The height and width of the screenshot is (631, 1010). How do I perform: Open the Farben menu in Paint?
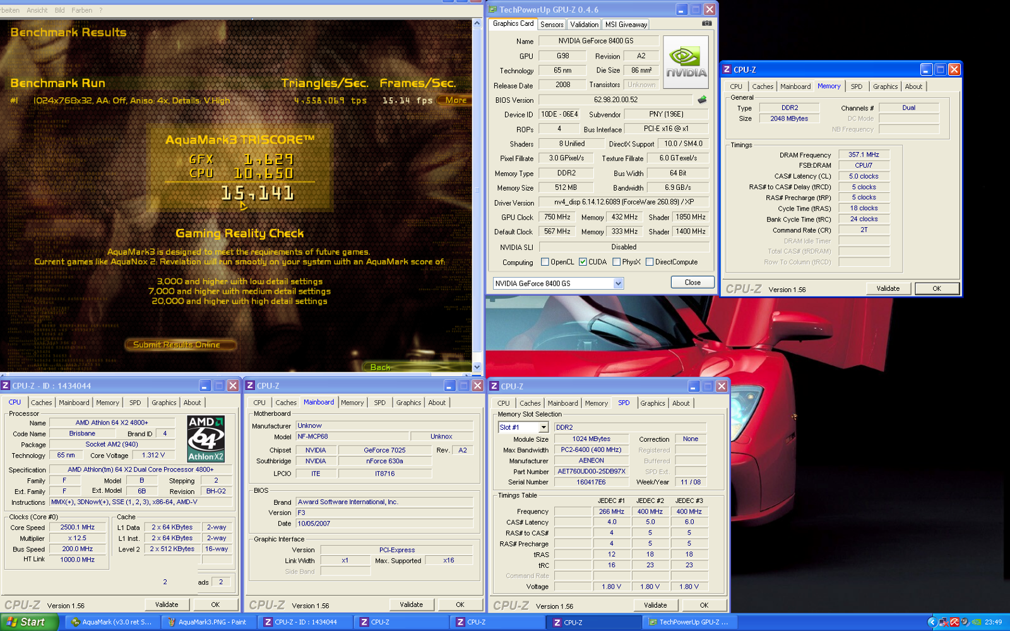pyautogui.click(x=82, y=10)
